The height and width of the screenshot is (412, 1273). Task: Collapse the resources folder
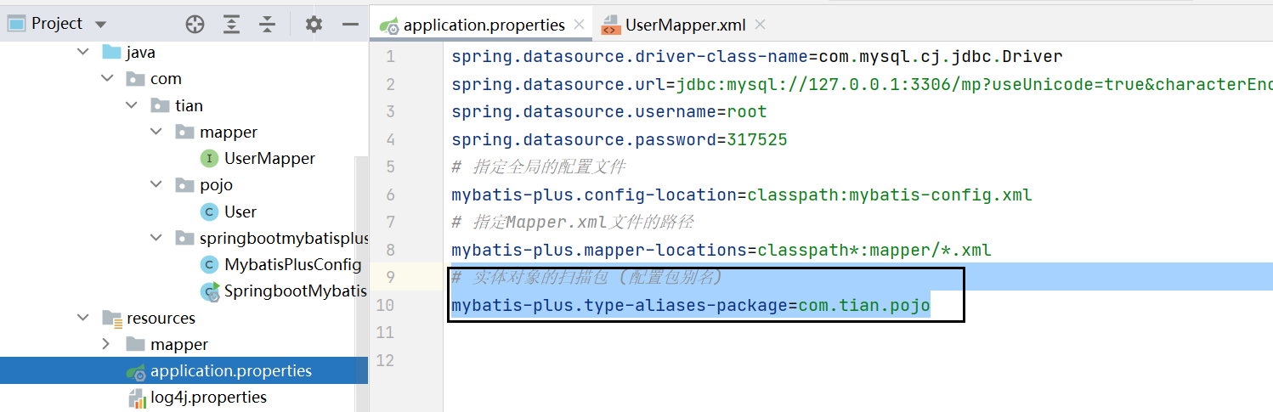pyautogui.click(x=82, y=318)
